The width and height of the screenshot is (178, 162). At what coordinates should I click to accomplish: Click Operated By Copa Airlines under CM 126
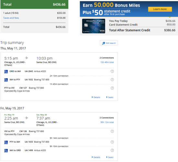tap(17, 134)
